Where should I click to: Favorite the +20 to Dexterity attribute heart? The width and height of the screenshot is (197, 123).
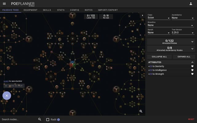coord(192,66)
